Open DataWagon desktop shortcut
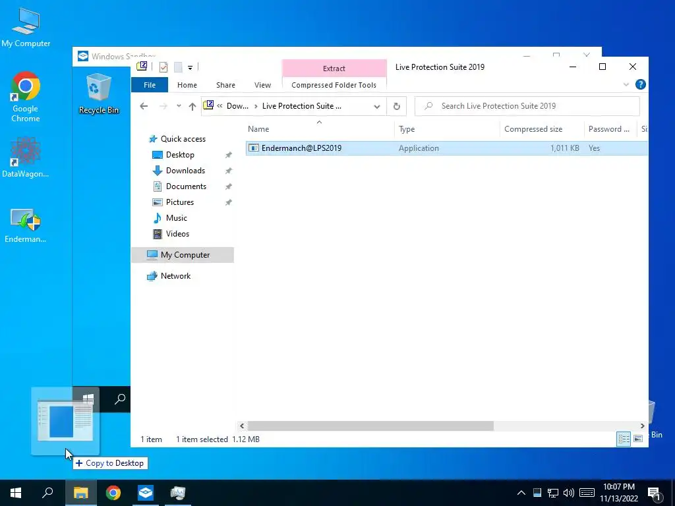The image size is (675, 506). [26, 157]
